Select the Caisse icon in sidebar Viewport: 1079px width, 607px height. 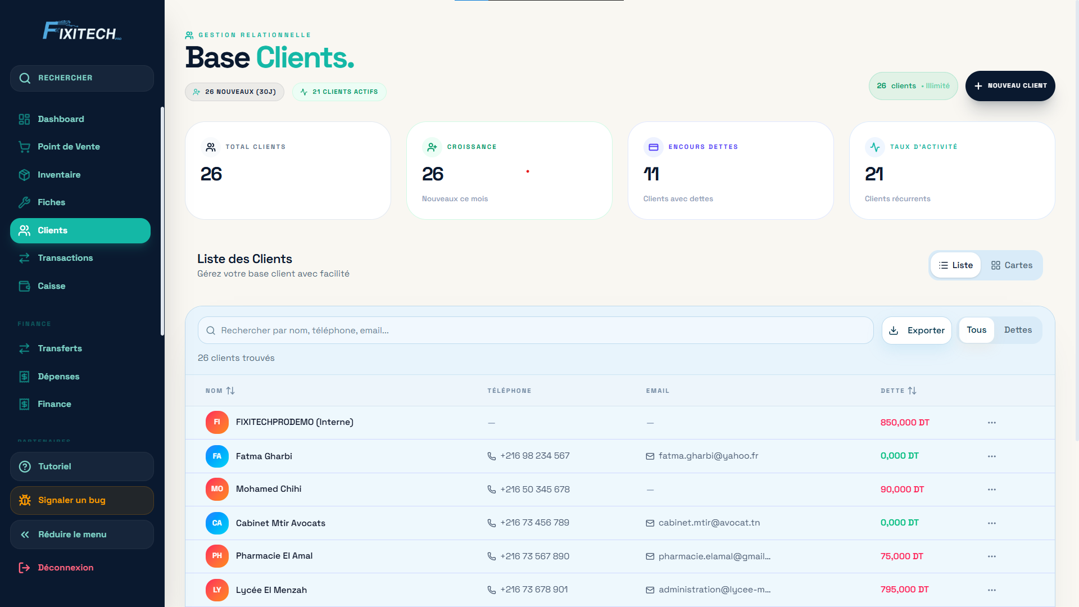point(25,286)
